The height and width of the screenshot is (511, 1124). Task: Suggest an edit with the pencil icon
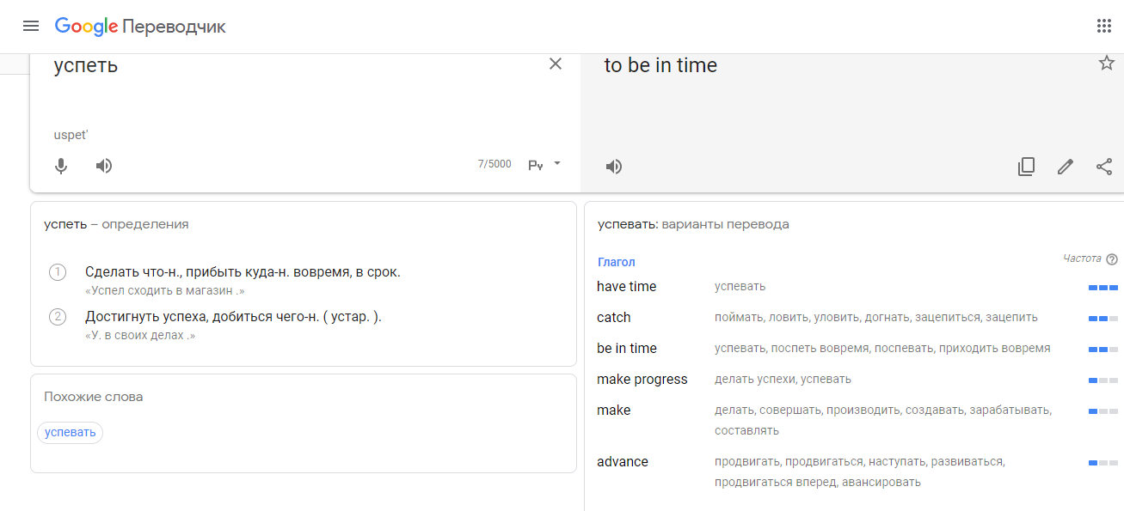1066,167
